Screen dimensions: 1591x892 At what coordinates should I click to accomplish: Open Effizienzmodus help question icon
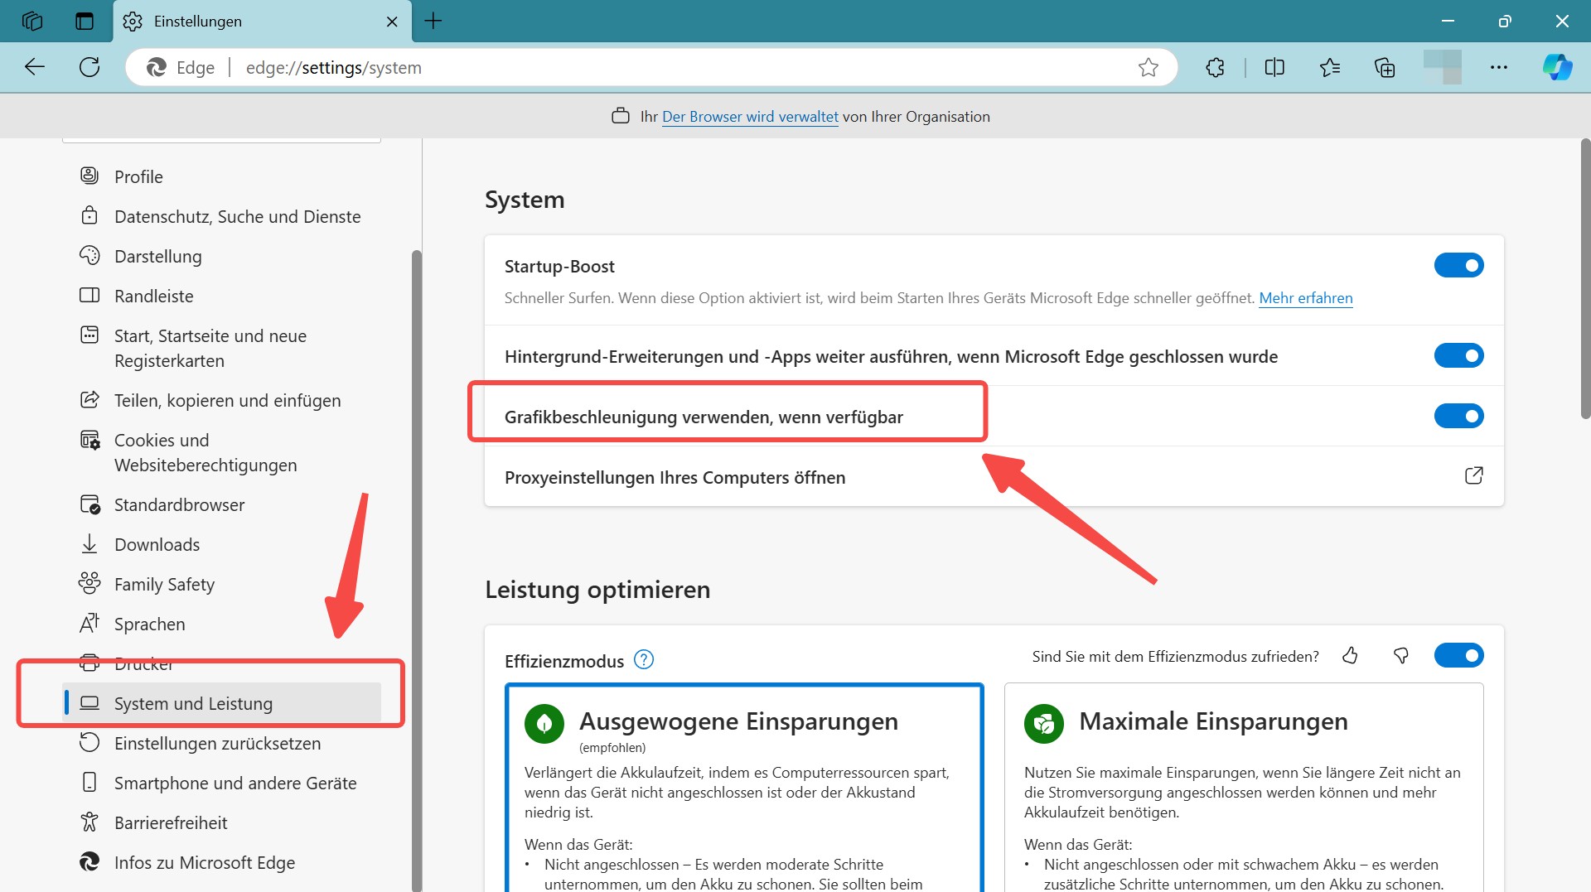[644, 659]
